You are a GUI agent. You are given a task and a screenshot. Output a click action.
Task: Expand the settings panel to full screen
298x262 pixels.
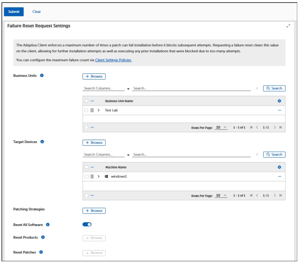(289, 26)
